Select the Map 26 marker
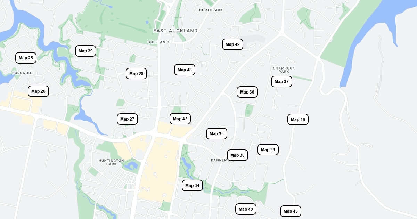The image size is (417, 219). pyautogui.click(x=38, y=91)
